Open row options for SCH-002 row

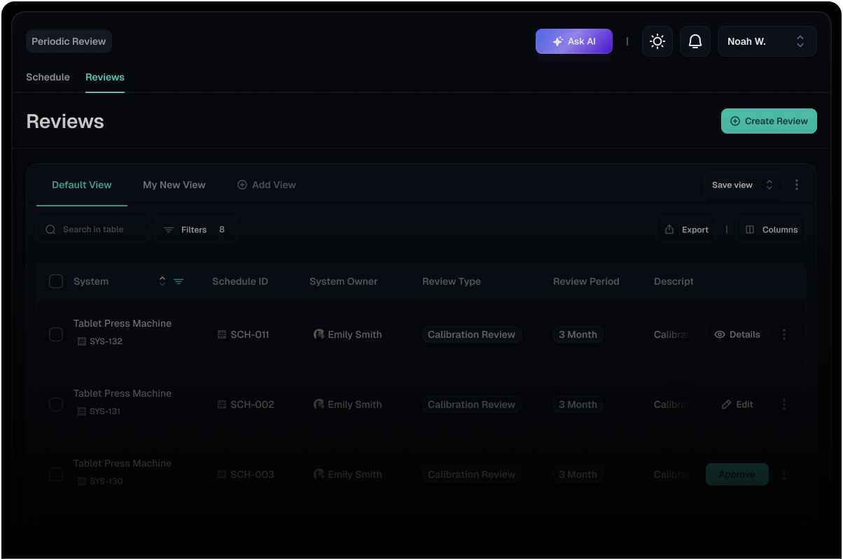pos(784,404)
